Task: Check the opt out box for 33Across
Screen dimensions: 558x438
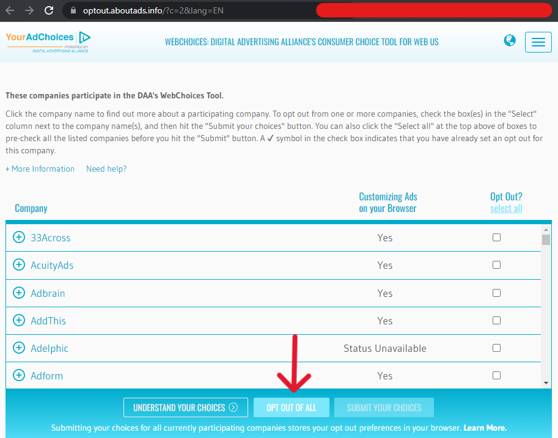Action: click(496, 237)
